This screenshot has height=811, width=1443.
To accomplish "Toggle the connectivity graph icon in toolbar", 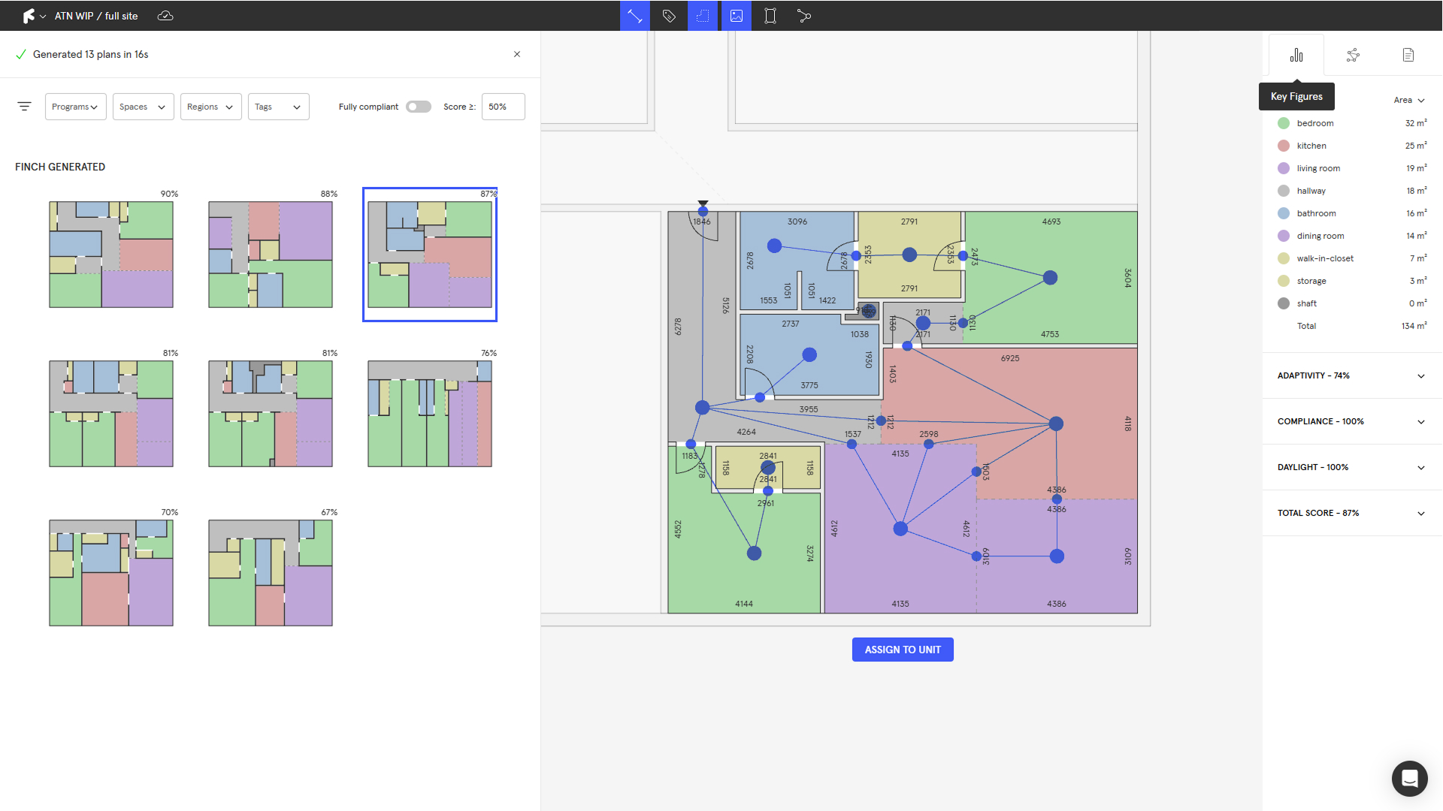I will [x=804, y=16].
